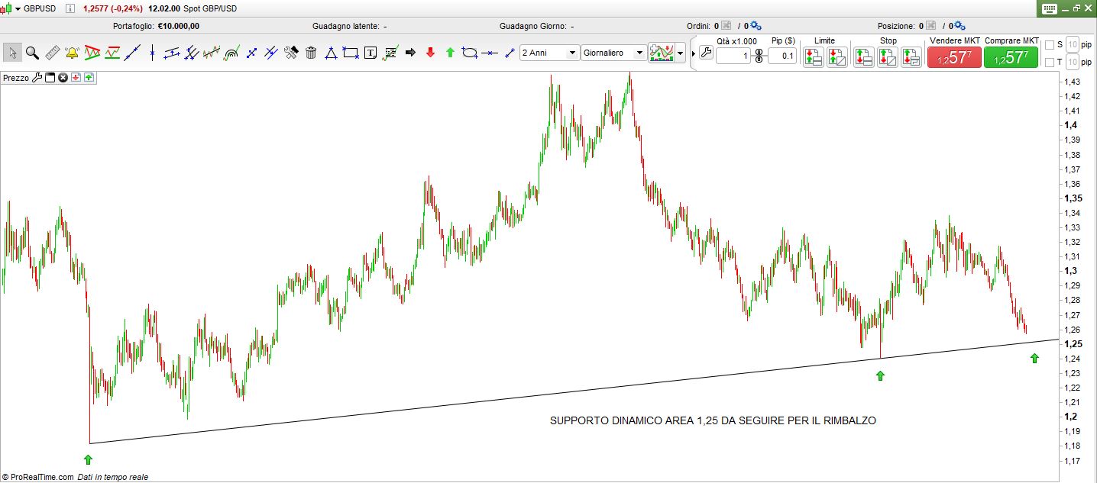Click the Comprare MKT buy button
Screen dimensions: 1097x483
1011,57
